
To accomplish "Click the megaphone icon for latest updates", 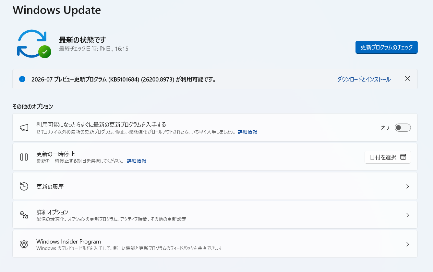I will 24,128.
